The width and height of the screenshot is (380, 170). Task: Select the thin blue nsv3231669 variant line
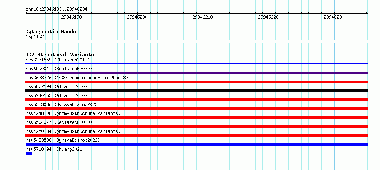coord(197,64)
